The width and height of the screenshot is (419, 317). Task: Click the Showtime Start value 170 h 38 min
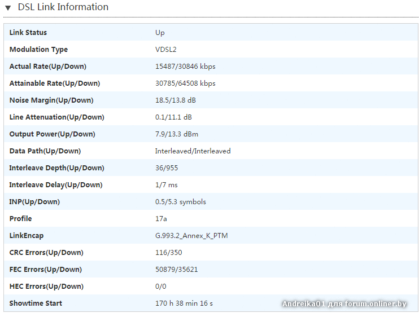click(184, 303)
